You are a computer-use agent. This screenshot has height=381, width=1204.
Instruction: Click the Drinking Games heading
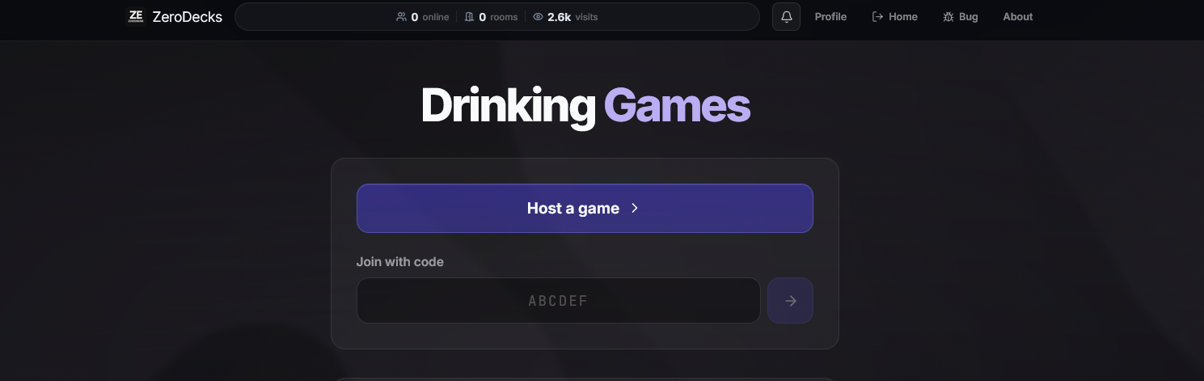(585, 106)
